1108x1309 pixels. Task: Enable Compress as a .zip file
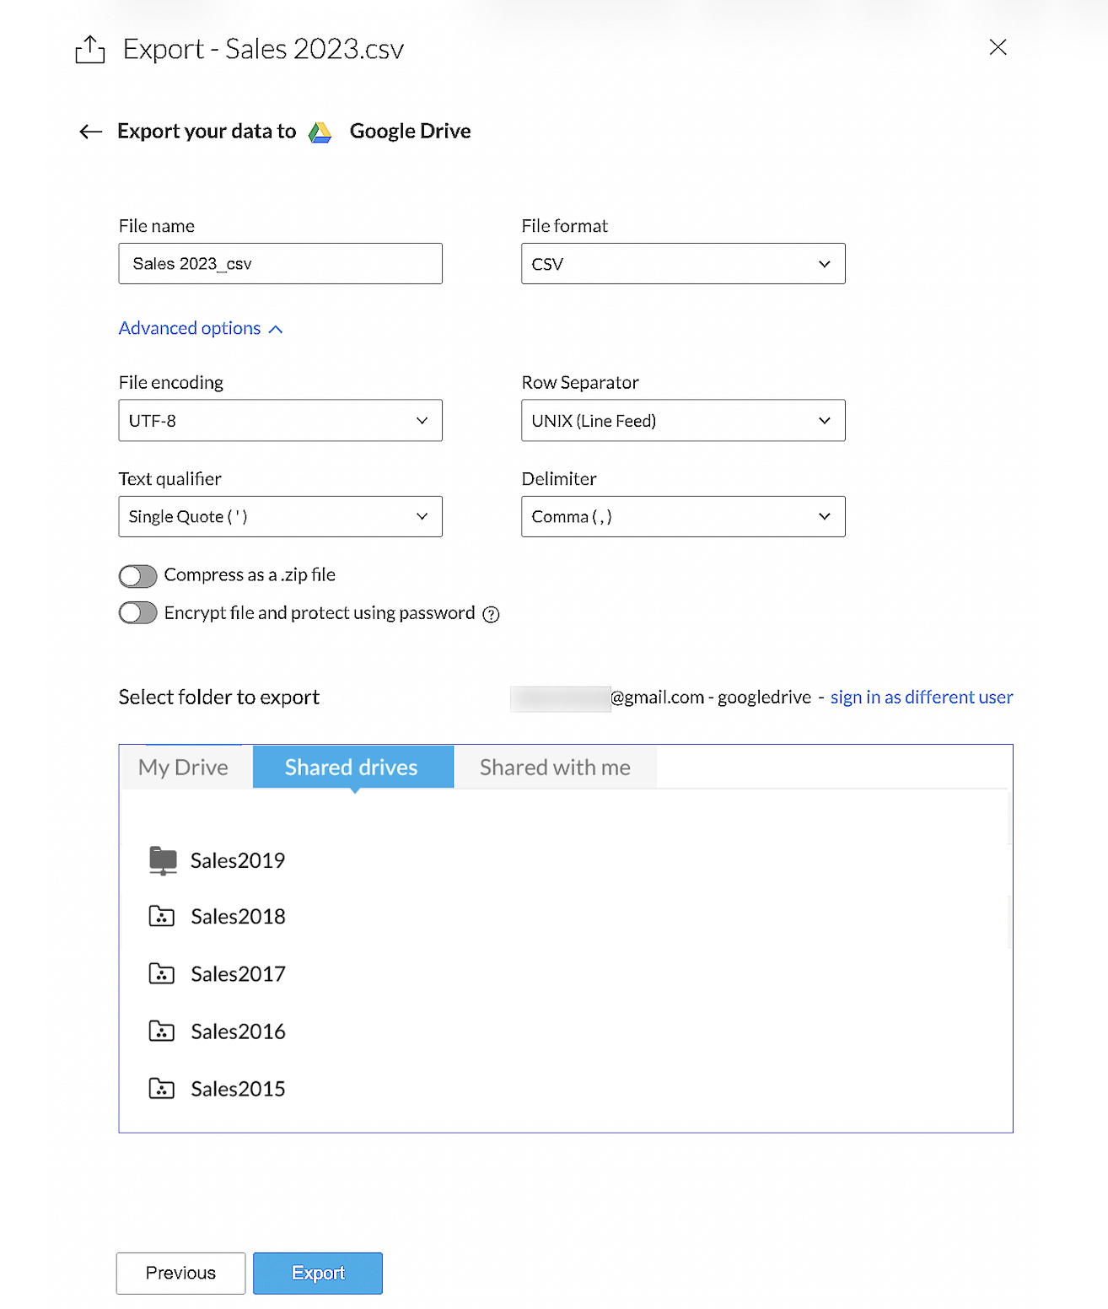pyautogui.click(x=138, y=576)
